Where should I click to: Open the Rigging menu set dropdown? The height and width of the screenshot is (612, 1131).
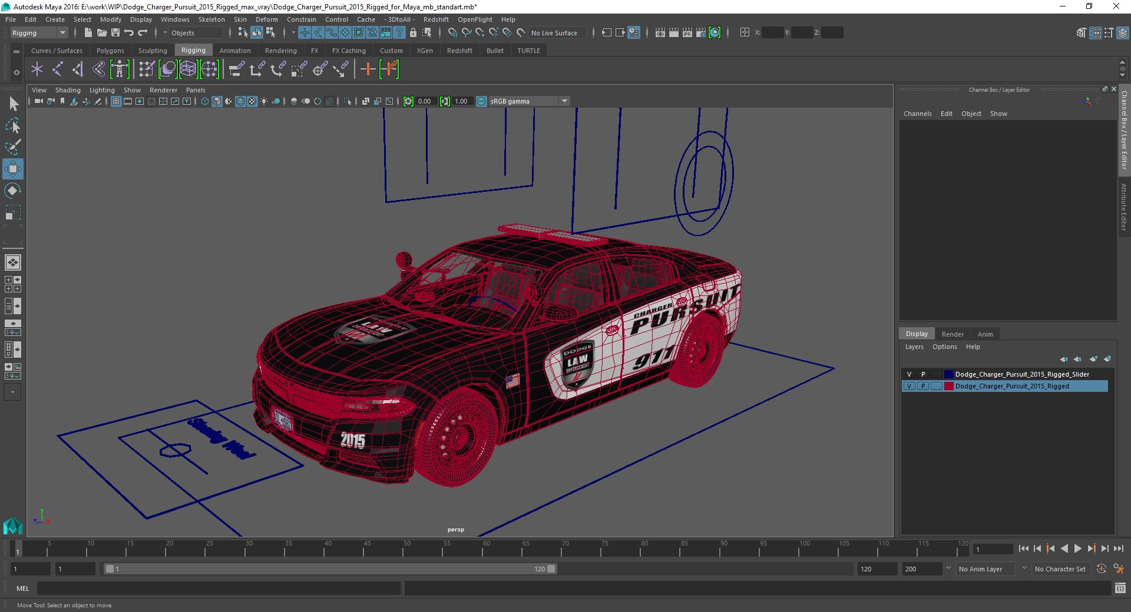click(39, 33)
